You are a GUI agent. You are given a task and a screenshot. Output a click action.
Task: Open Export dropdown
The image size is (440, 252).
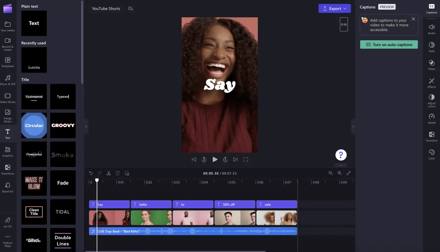click(x=335, y=8)
